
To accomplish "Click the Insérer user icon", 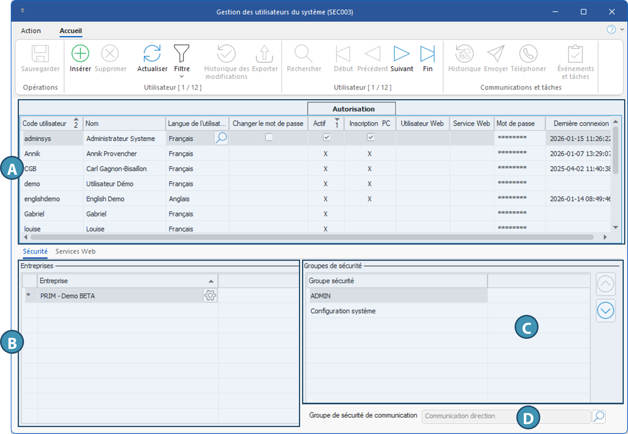I will [80, 54].
